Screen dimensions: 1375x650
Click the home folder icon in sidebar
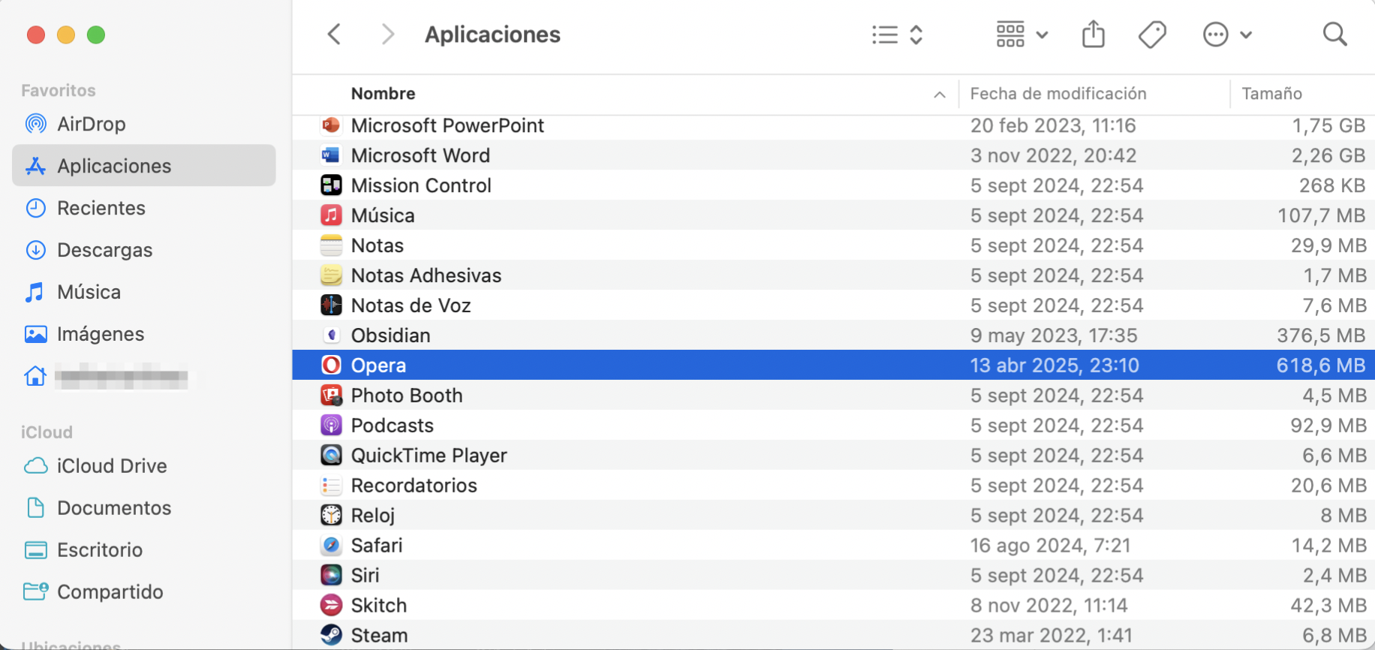35,376
